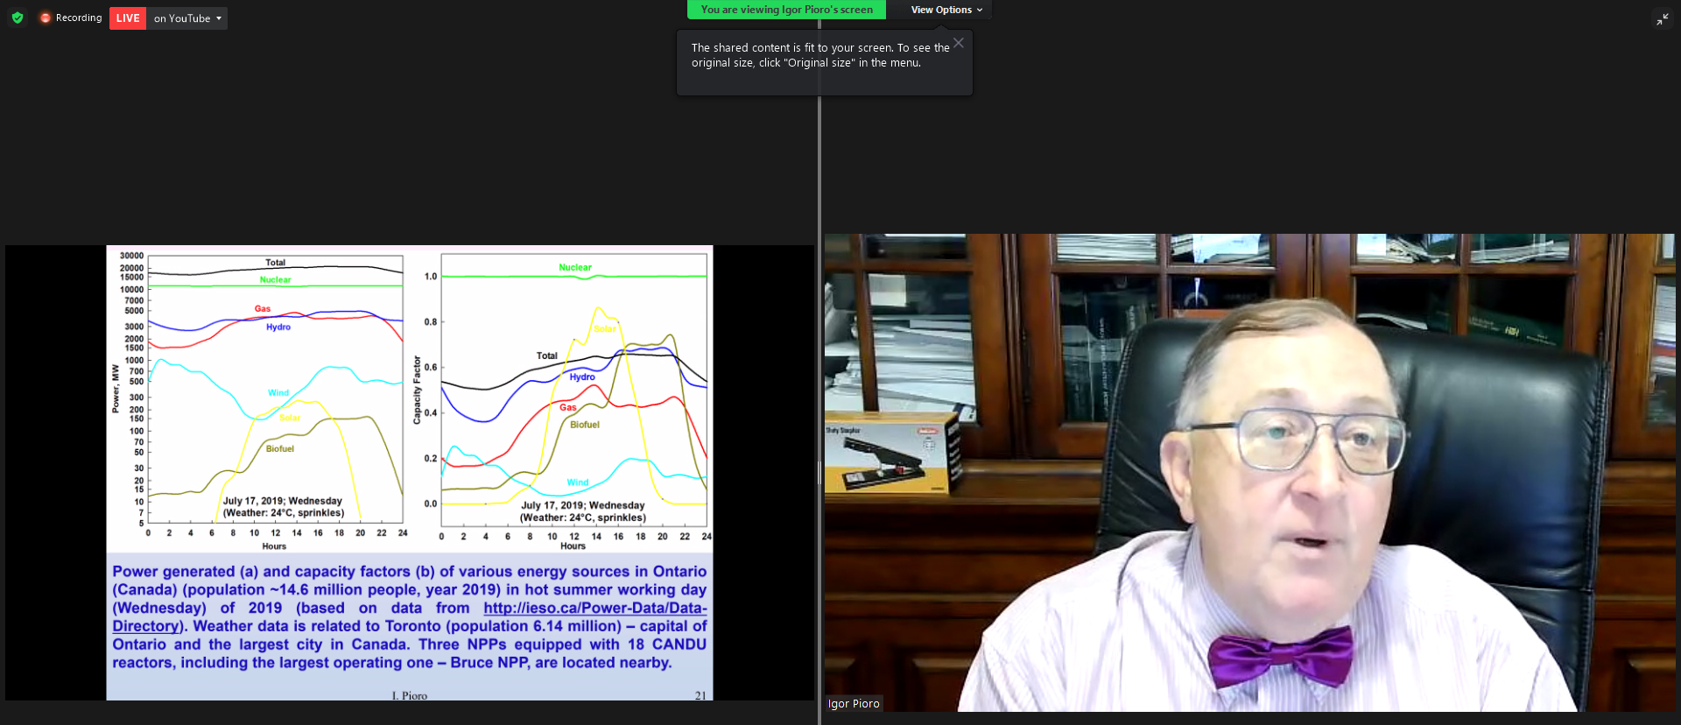Click the red LIVE badge

tap(128, 18)
